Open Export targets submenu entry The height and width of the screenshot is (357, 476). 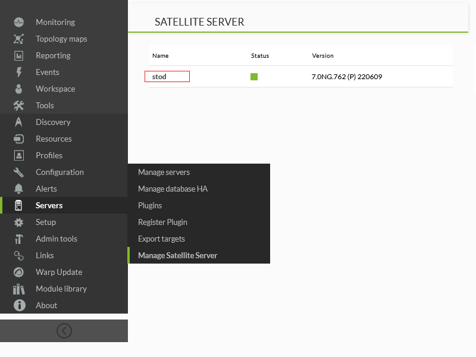pos(161,239)
